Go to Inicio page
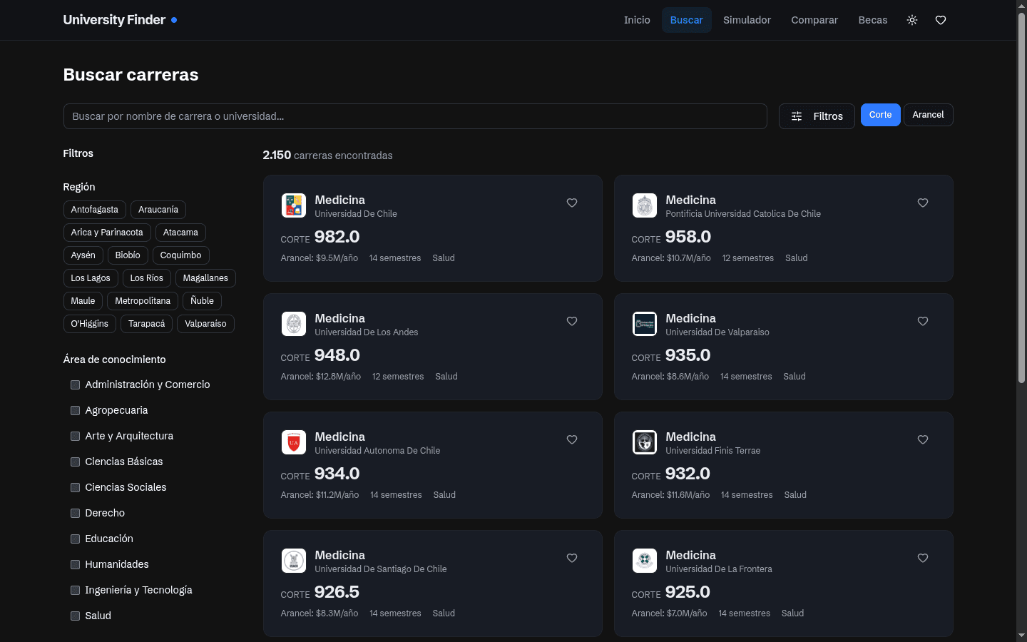 pos(637,20)
